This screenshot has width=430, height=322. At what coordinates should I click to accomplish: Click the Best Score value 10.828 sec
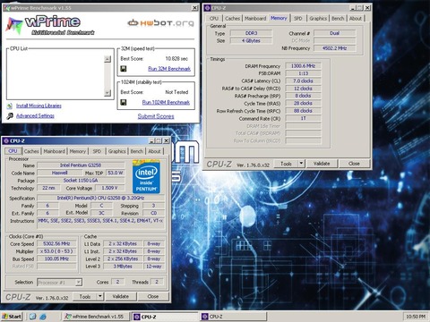[176, 59]
